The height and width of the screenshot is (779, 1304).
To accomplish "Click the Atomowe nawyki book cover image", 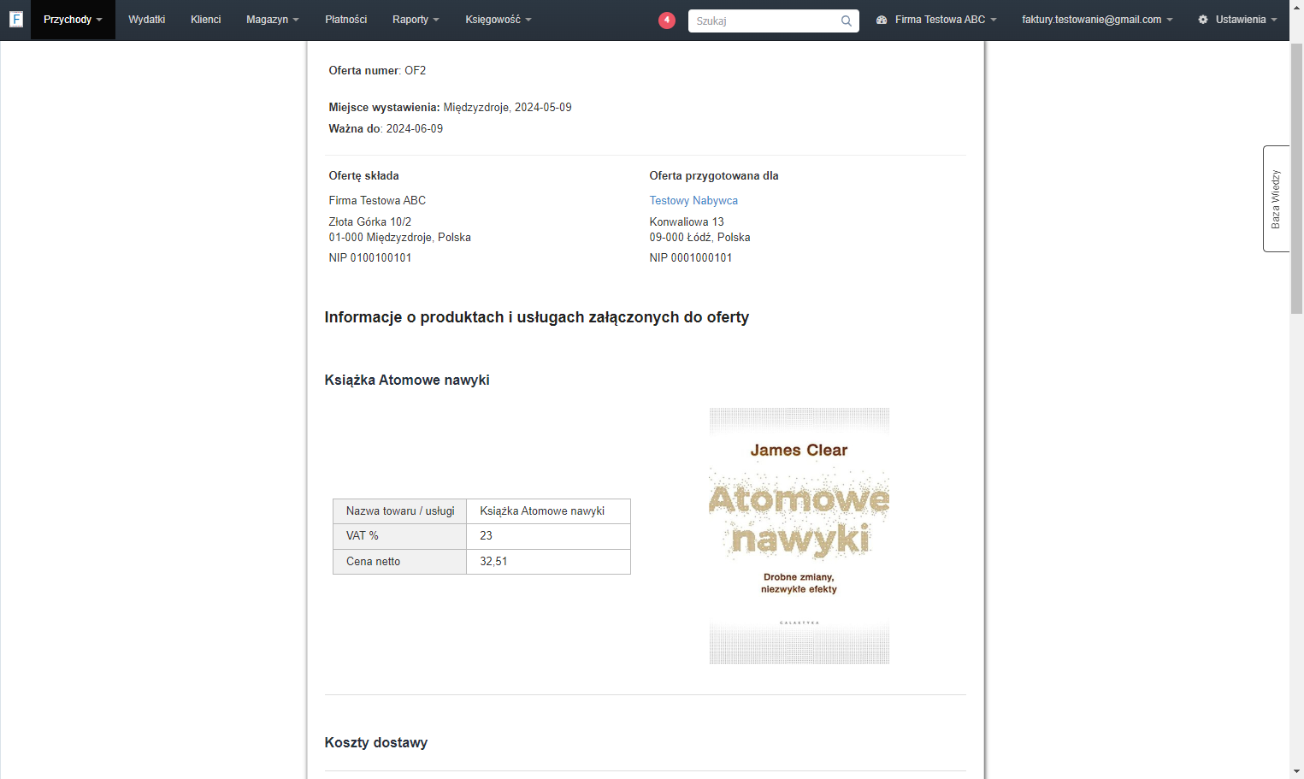I will (x=800, y=535).
